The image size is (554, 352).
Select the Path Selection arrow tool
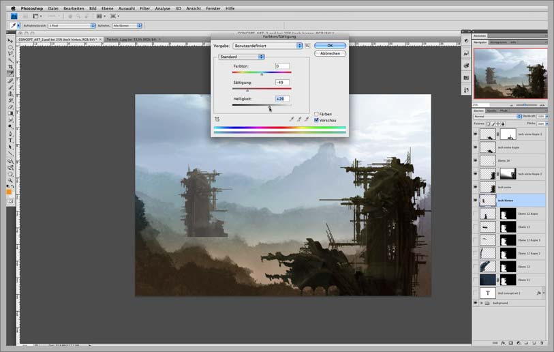click(10, 147)
